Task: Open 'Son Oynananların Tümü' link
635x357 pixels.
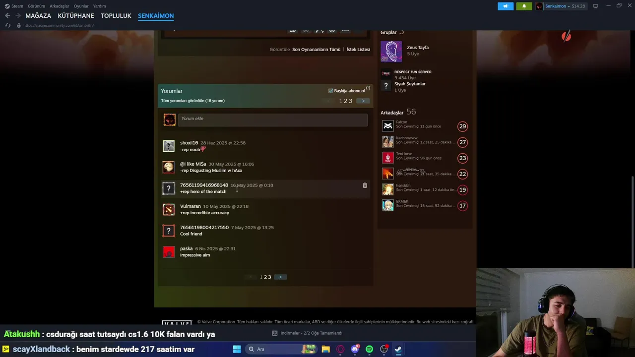Action: coord(316,49)
